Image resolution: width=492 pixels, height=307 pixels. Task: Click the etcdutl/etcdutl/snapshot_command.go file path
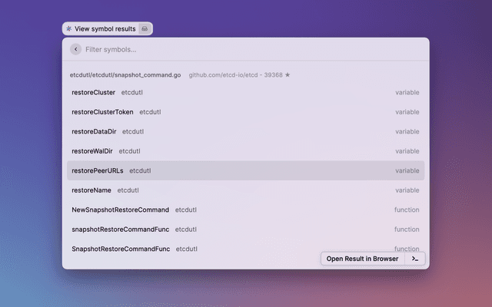125,75
